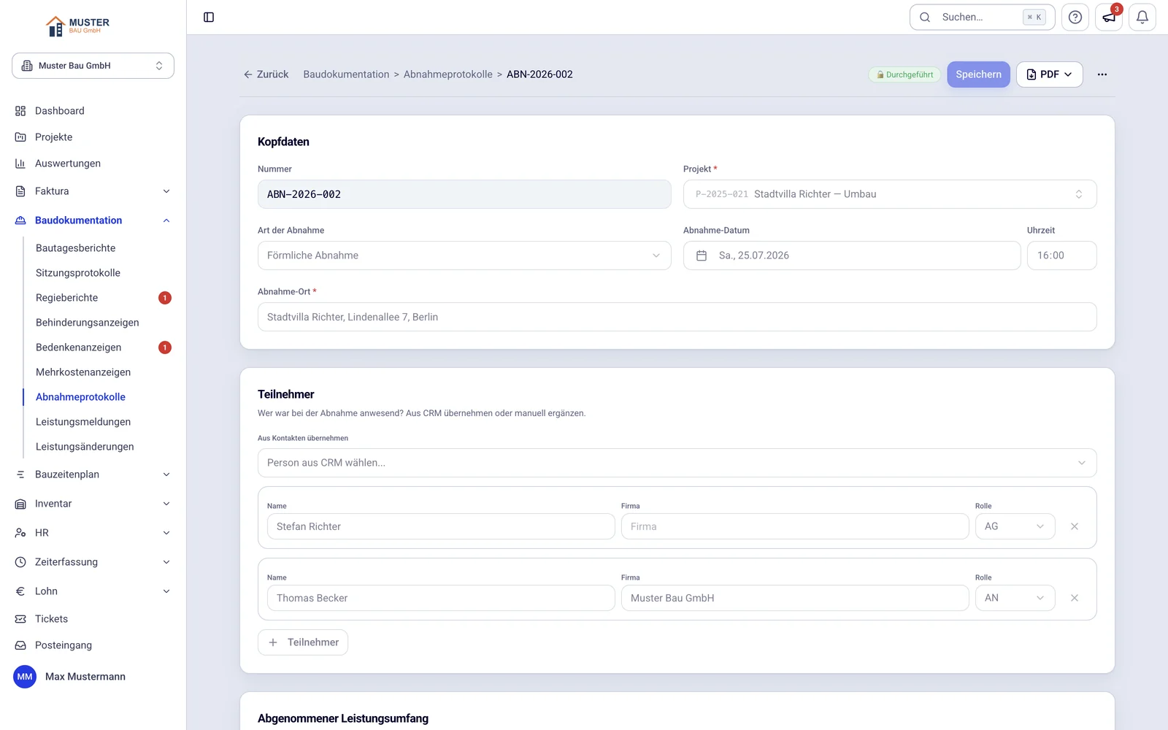The image size is (1168, 730).
Task: Expand the Bauzeitenplan section
Action: [93, 474]
